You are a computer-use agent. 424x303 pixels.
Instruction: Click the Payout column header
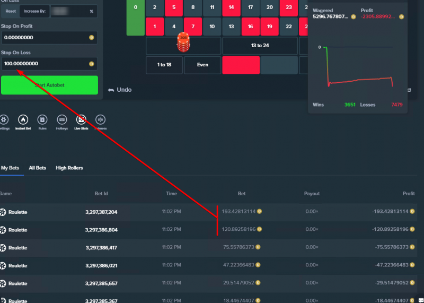point(312,194)
